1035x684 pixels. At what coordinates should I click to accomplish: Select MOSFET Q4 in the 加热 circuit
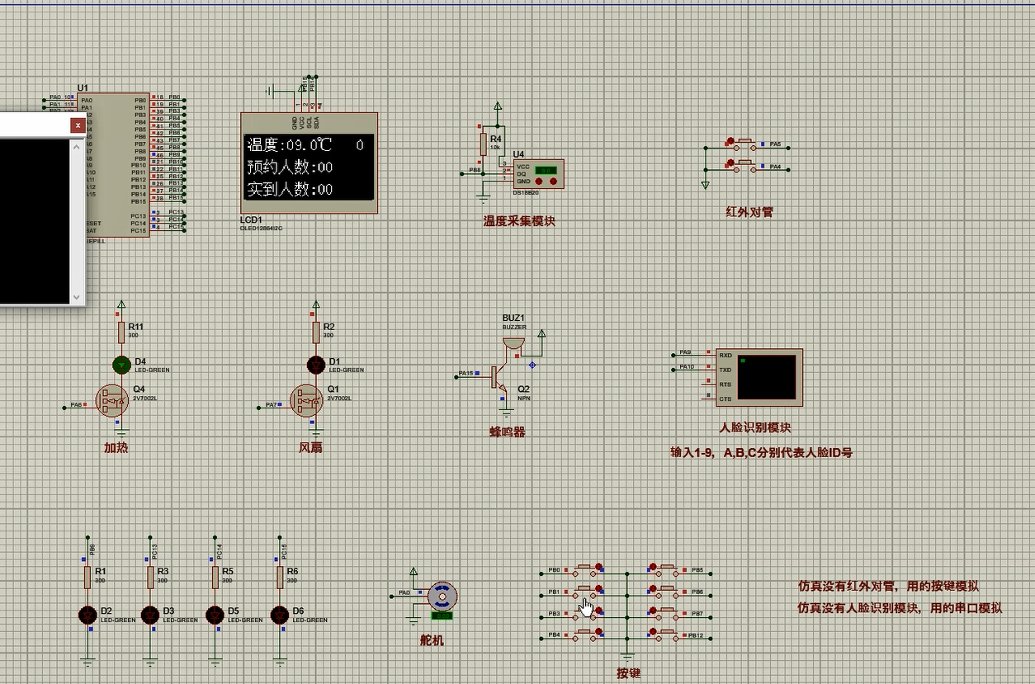pyautogui.click(x=111, y=402)
